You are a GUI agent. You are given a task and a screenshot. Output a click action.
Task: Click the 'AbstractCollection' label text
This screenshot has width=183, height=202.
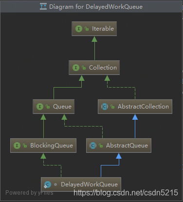click(144, 107)
